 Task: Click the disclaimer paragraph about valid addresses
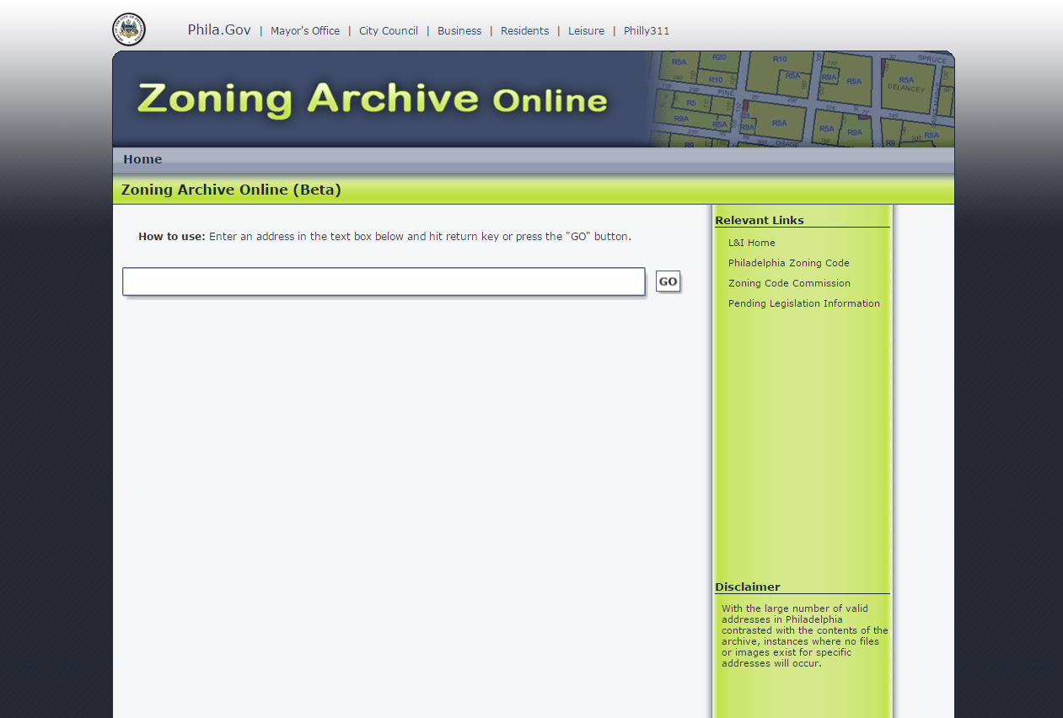click(x=805, y=635)
